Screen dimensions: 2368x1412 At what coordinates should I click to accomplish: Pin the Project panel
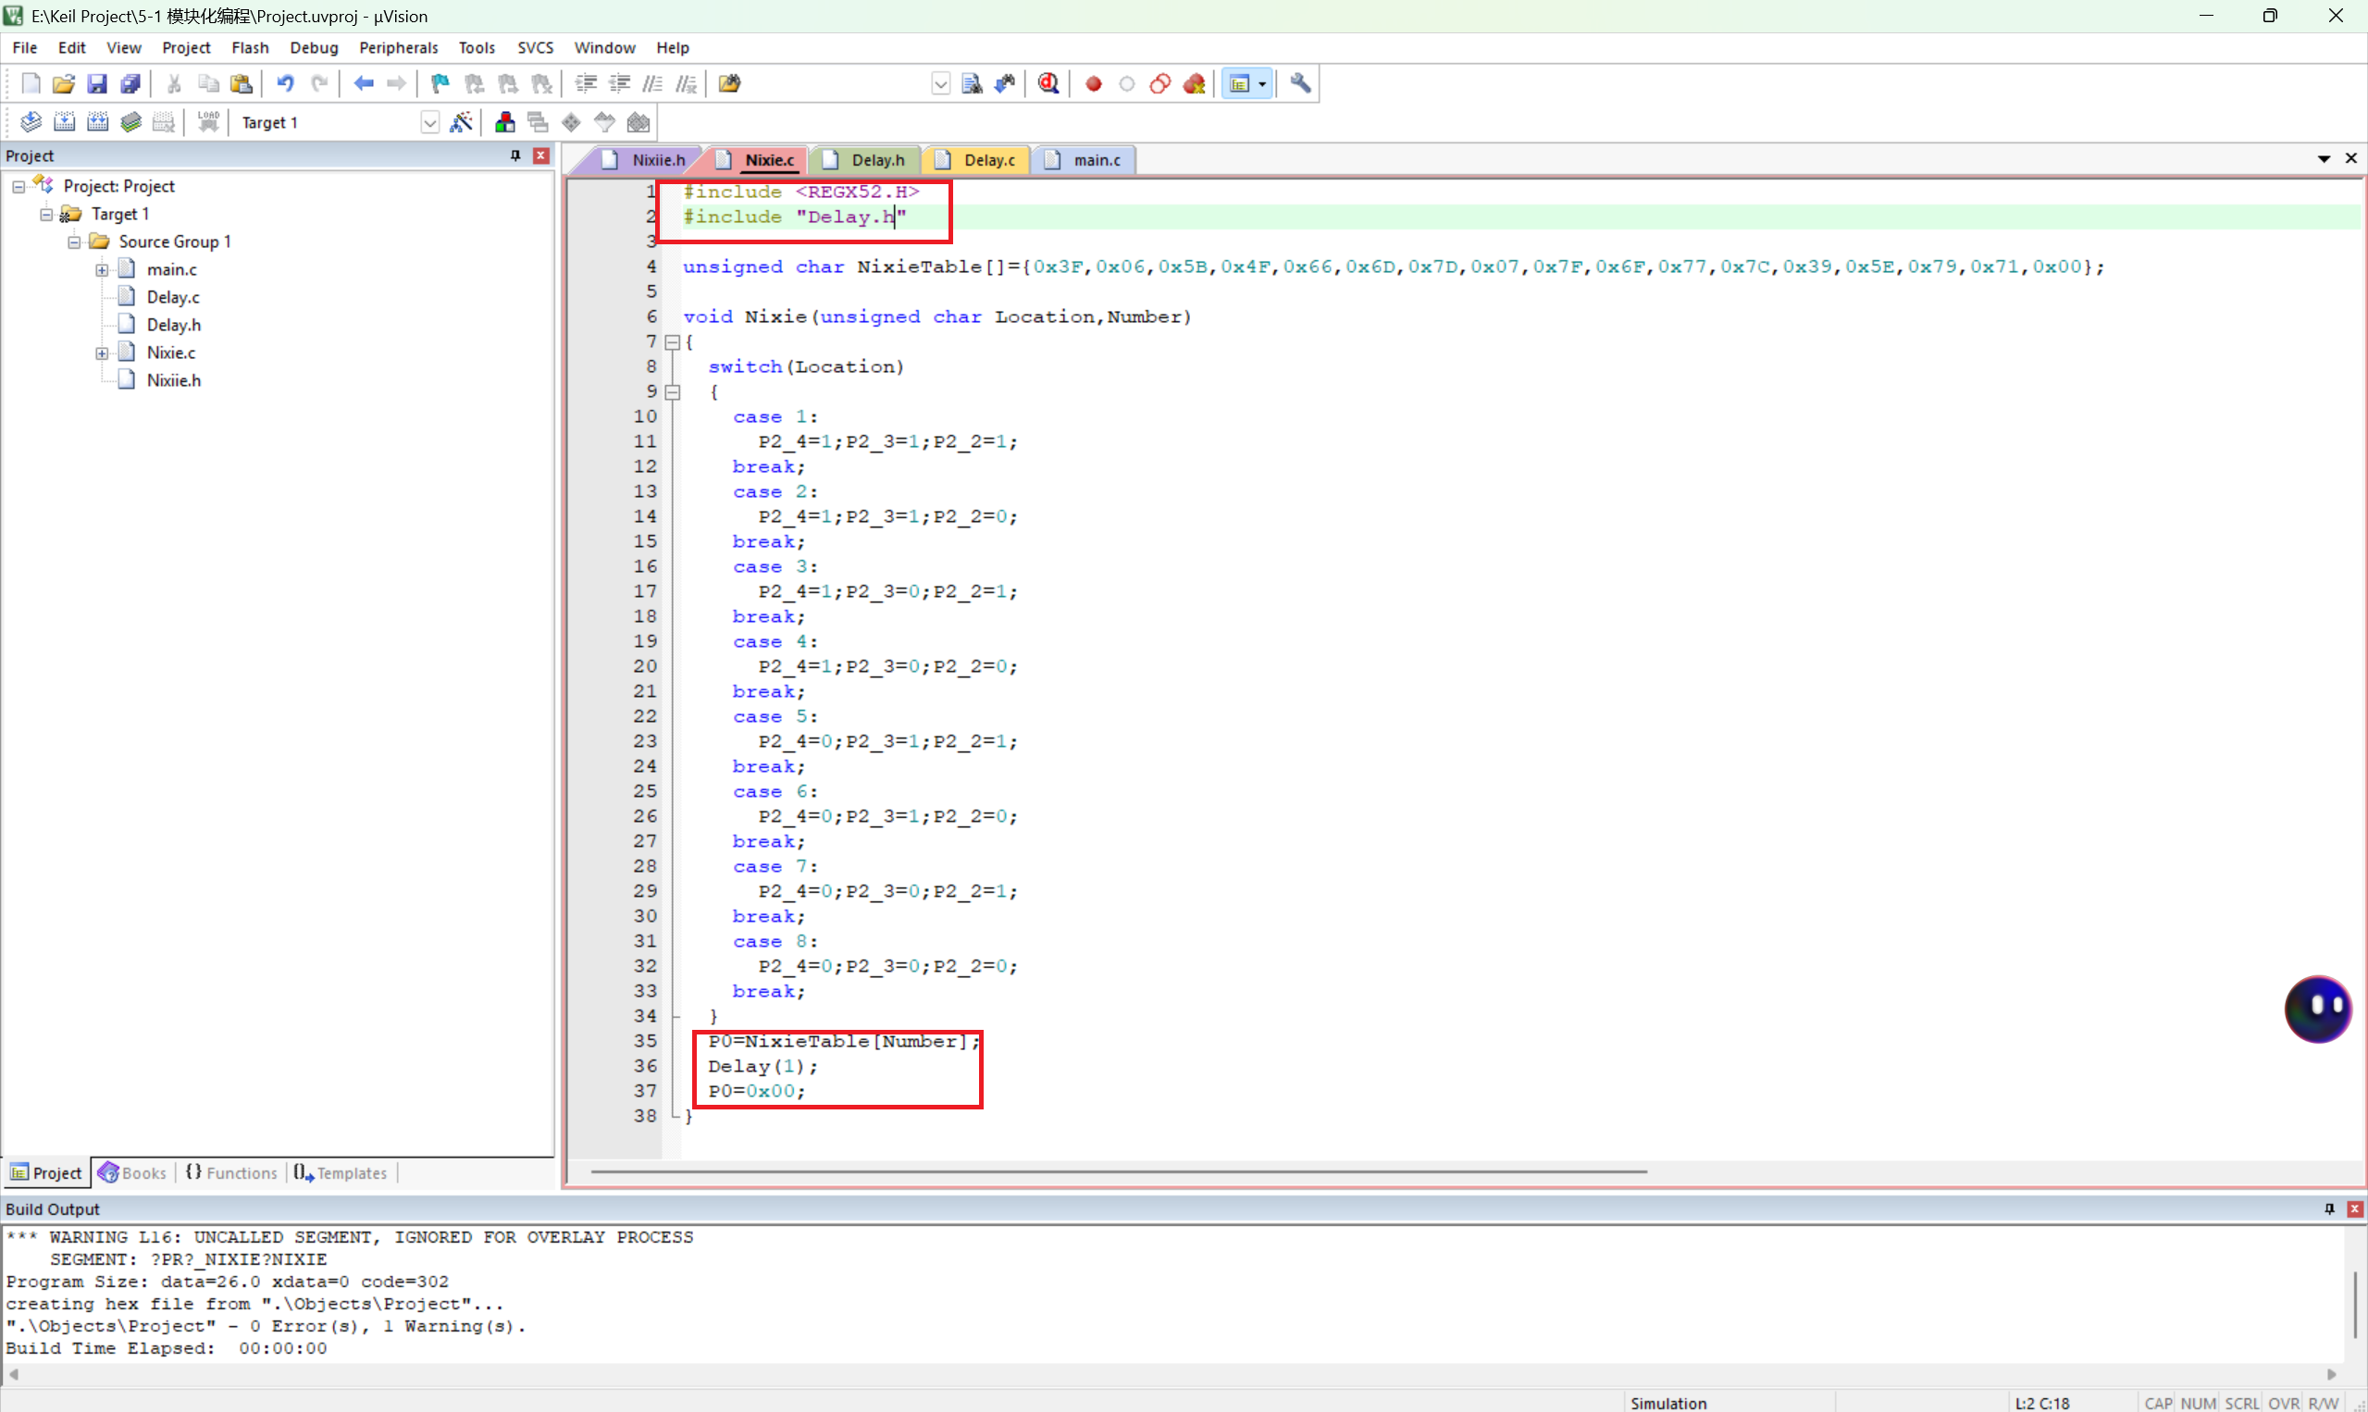[x=515, y=155]
